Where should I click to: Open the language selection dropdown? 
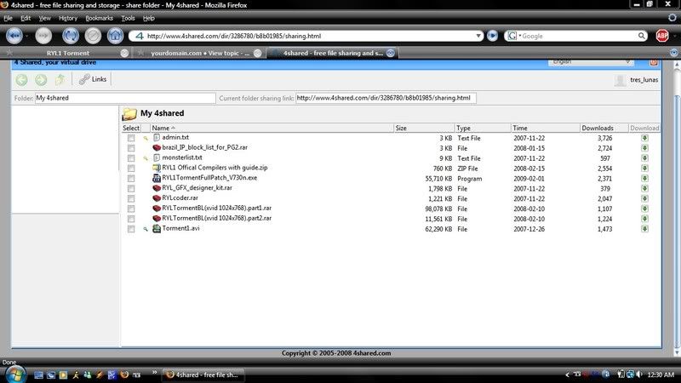coord(591,62)
